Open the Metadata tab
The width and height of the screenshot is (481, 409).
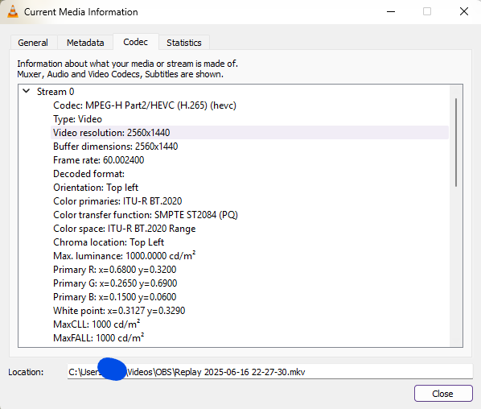(85, 43)
